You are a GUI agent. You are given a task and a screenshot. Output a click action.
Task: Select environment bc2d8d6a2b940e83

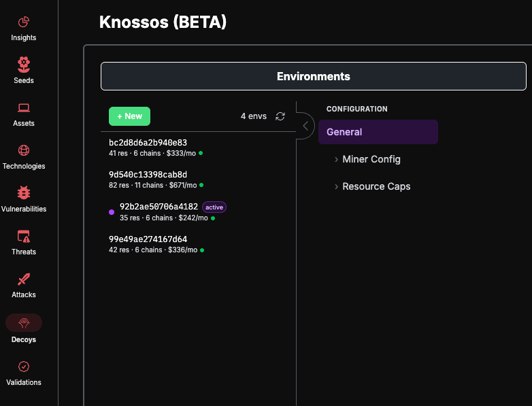click(x=148, y=142)
